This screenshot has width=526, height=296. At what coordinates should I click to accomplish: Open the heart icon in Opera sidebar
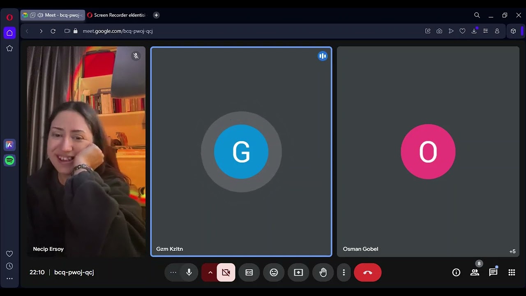9,254
